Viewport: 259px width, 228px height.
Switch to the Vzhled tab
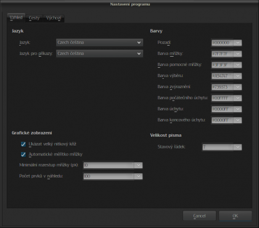coord(16,18)
